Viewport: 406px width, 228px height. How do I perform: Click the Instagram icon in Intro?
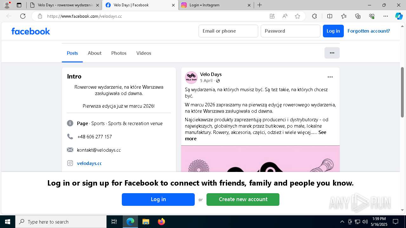pos(70,163)
